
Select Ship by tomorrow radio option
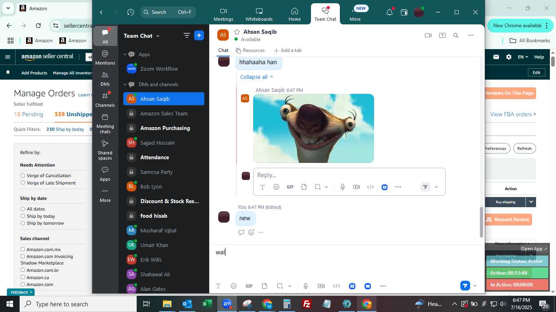pyautogui.click(x=23, y=223)
